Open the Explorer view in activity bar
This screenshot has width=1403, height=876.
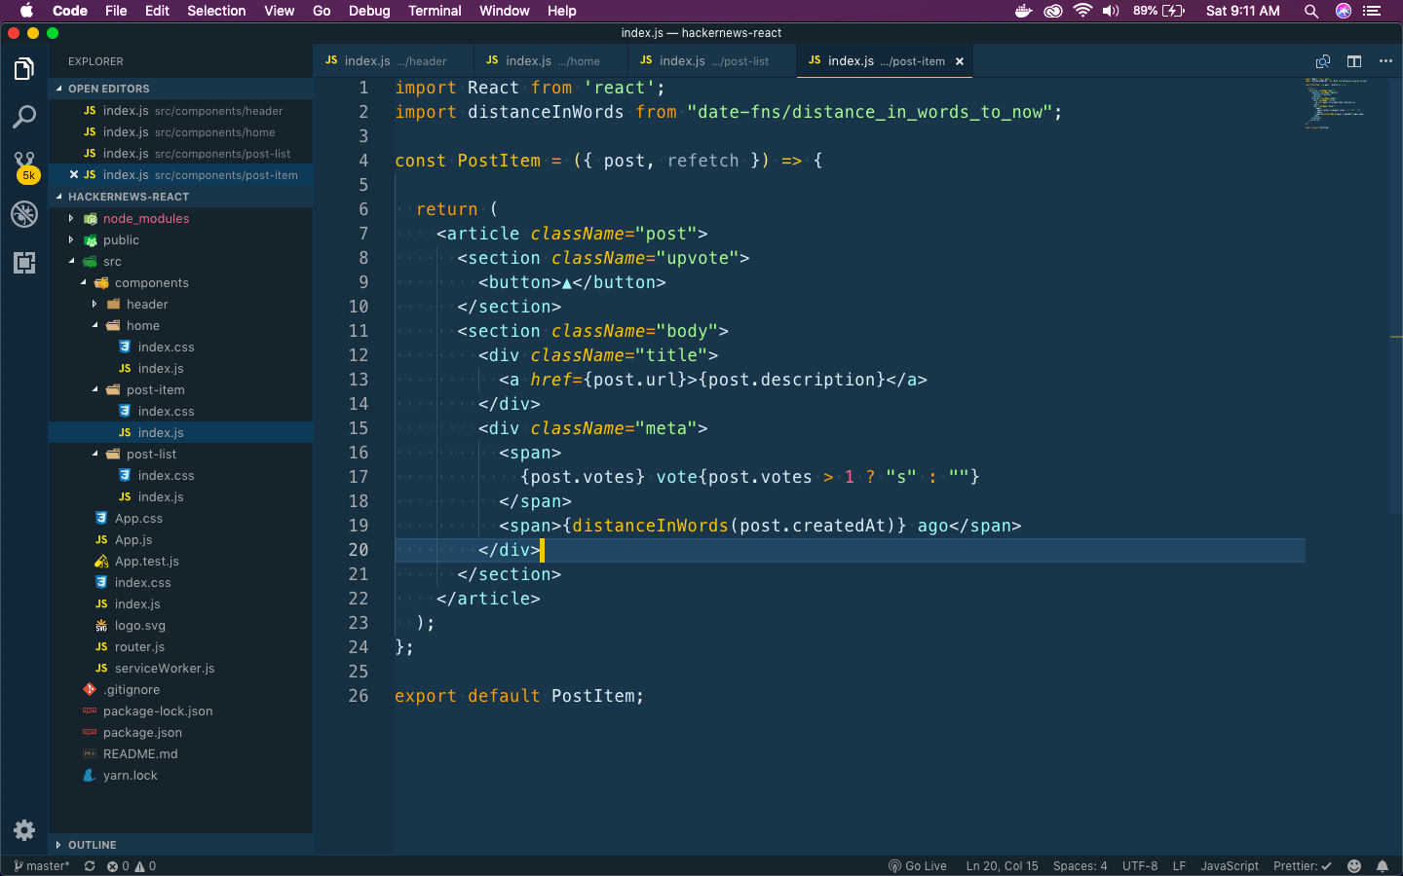(x=24, y=69)
